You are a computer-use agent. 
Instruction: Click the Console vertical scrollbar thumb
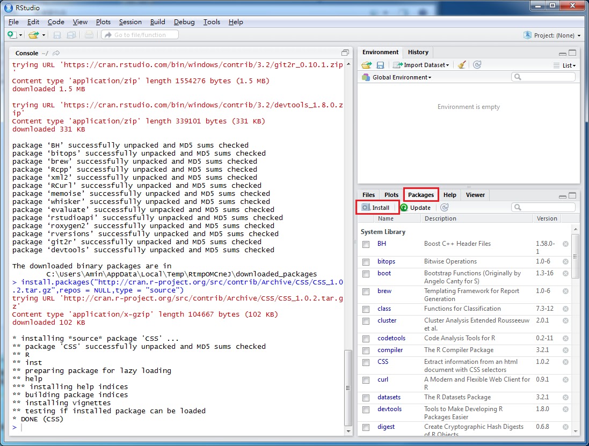click(348, 388)
